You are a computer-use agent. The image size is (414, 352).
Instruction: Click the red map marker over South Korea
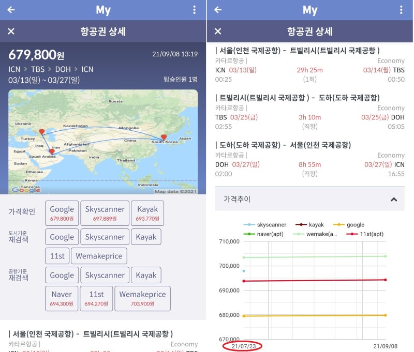click(164, 137)
